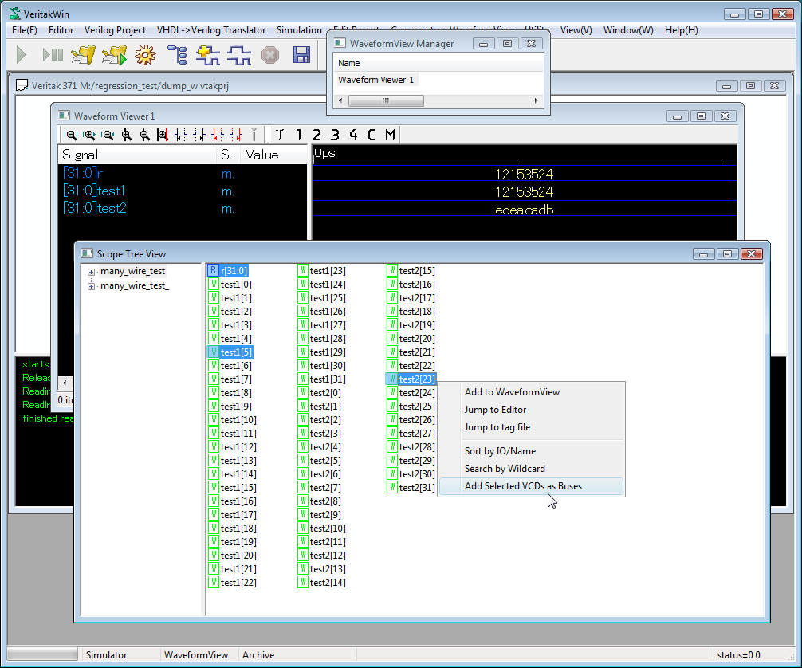
Task: Select the [31:0]r signal row
Action: pyautogui.click(x=183, y=174)
